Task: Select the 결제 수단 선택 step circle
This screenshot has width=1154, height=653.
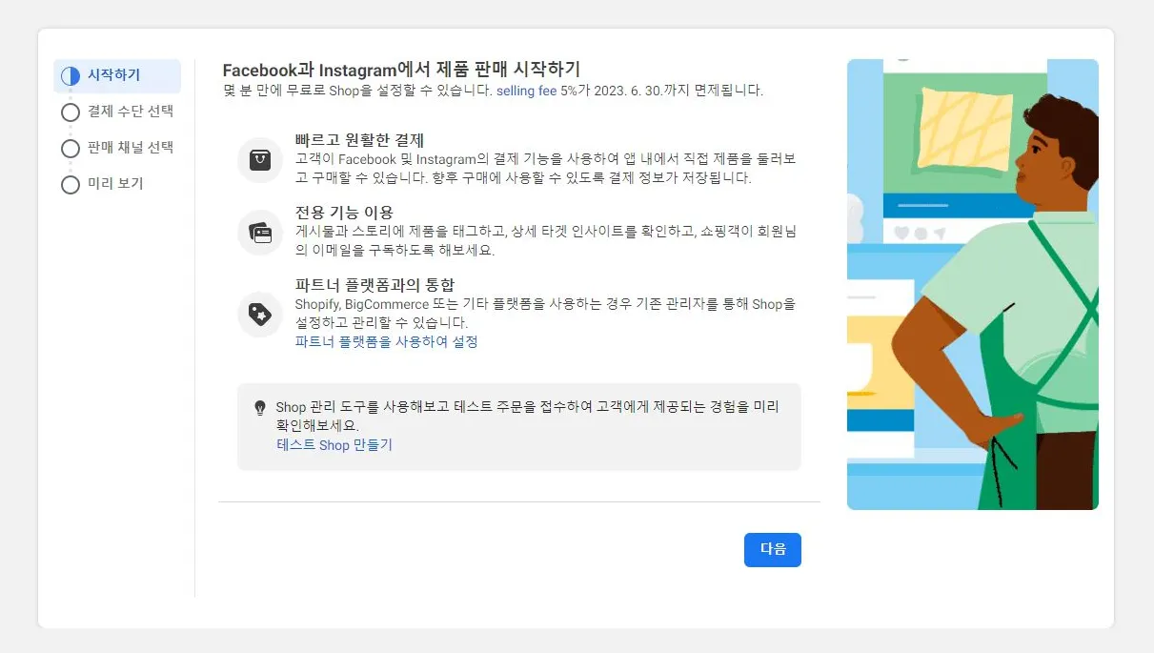Action: pyautogui.click(x=70, y=112)
